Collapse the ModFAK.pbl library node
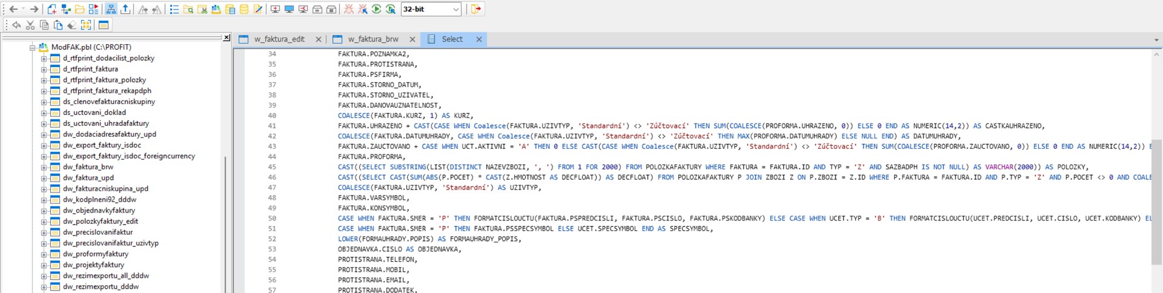 (x=33, y=47)
